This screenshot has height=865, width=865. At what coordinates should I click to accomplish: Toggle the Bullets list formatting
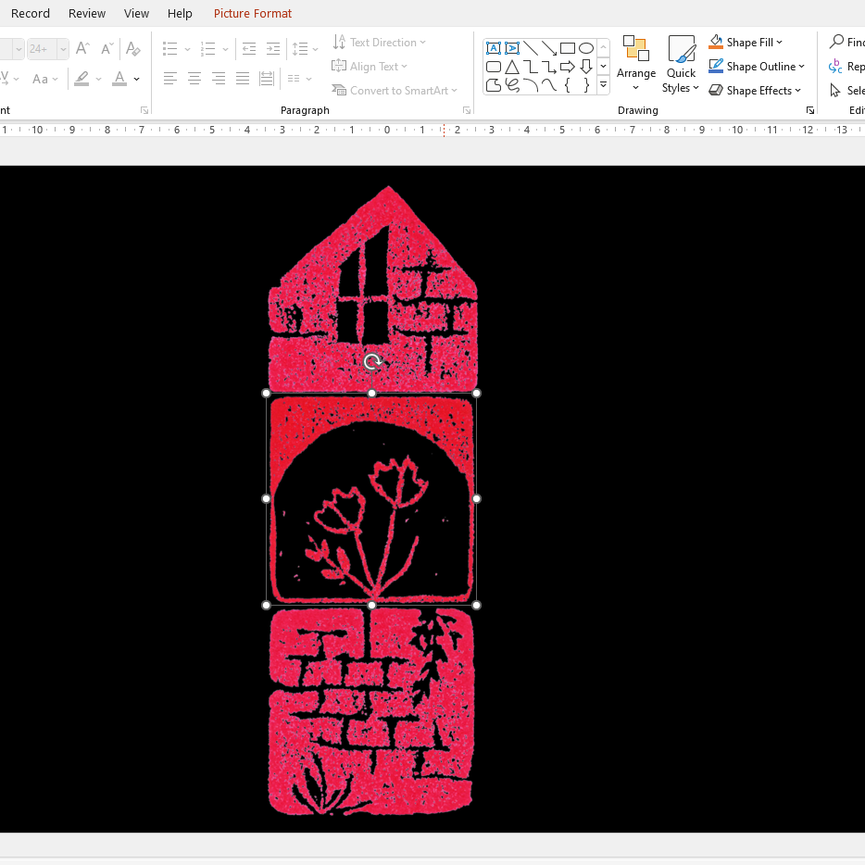170,48
